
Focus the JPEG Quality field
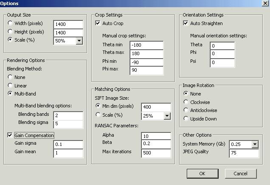[x=244, y=153]
